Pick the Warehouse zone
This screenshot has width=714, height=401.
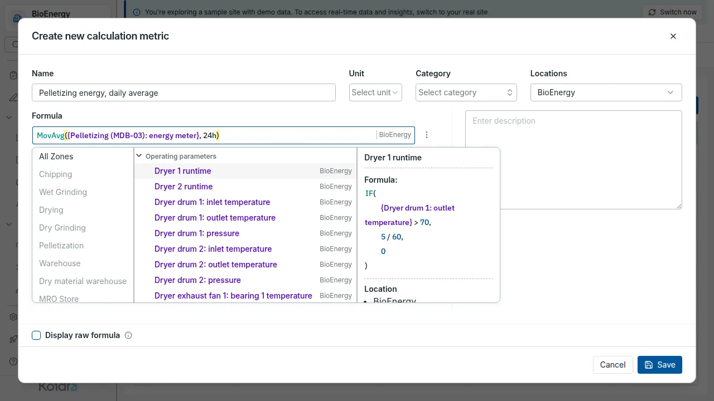[x=83, y=263]
